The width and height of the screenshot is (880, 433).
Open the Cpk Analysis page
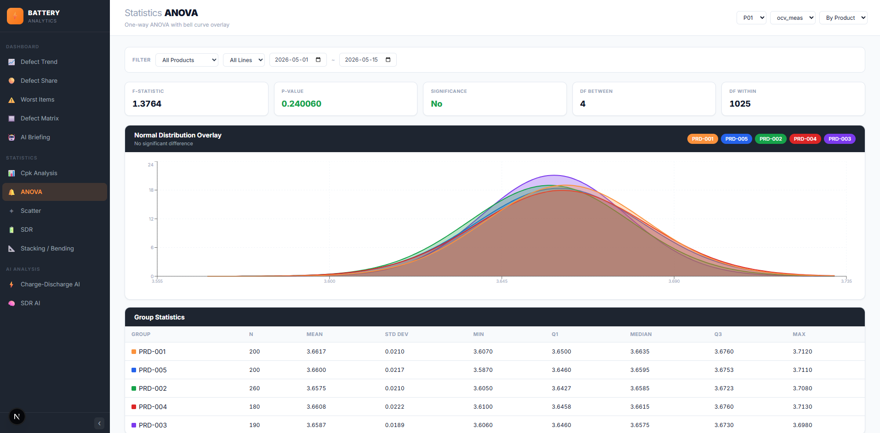[x=55, y=173]
